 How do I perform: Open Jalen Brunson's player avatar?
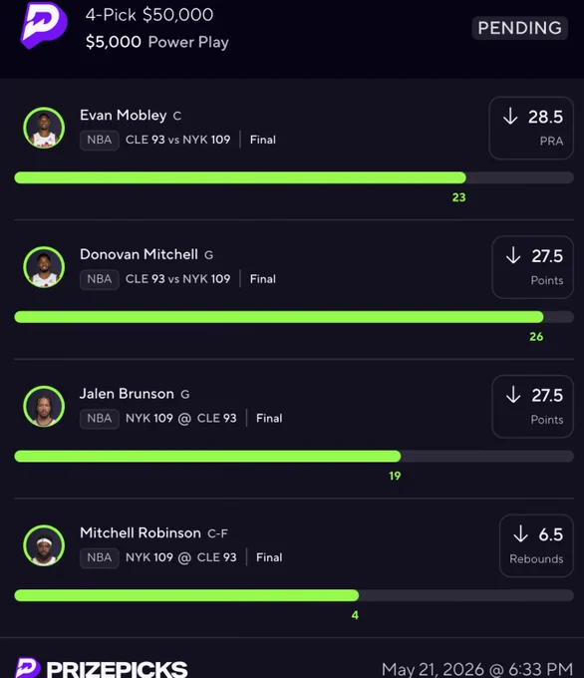pyautogui.click(x=44, y=407)
